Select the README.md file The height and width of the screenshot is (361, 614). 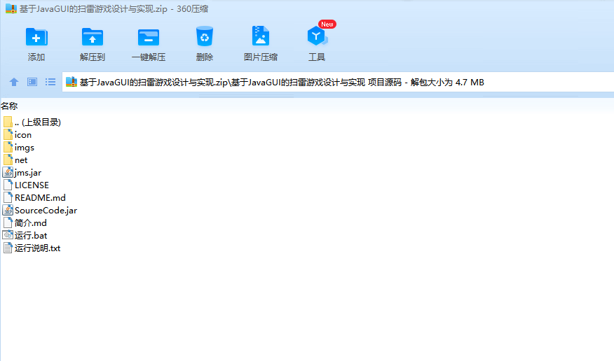[34, 198]
